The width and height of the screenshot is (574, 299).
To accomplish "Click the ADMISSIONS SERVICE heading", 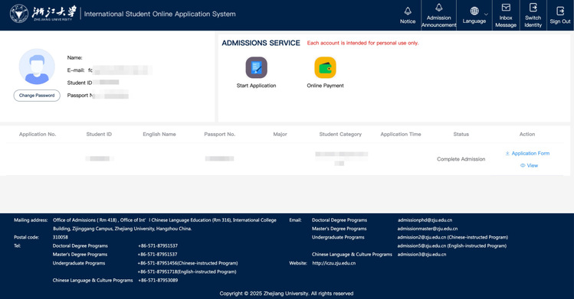I will point(261,43).
